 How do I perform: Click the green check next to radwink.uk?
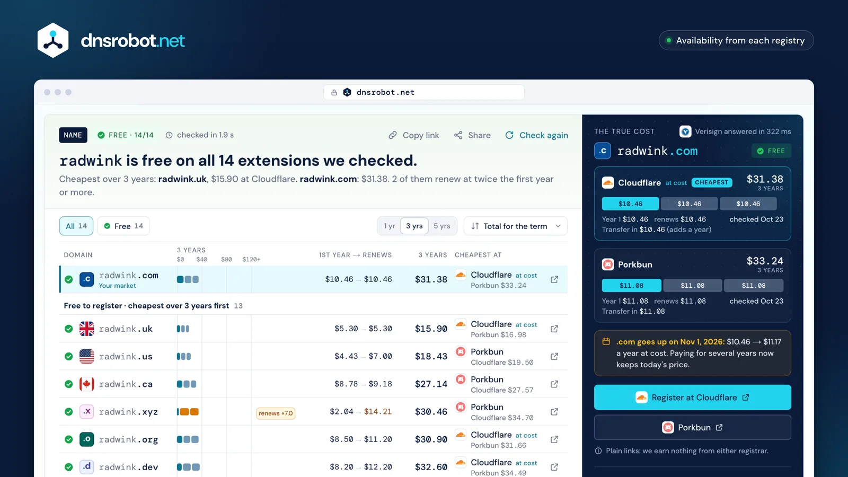coord(69,329)
